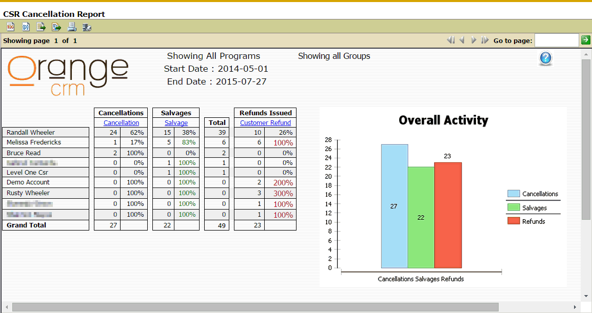This screenshot has height=313, width=592.
Task: Click the export report icon
Action: click(x=56, y=27)
